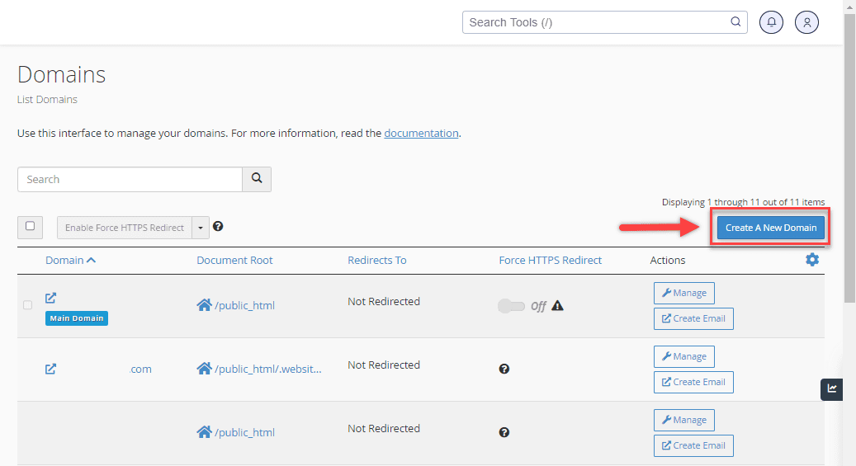Sort table by Document Root column
The width and height of the screenshot is (856, 466).
click(x=234, y=261)
